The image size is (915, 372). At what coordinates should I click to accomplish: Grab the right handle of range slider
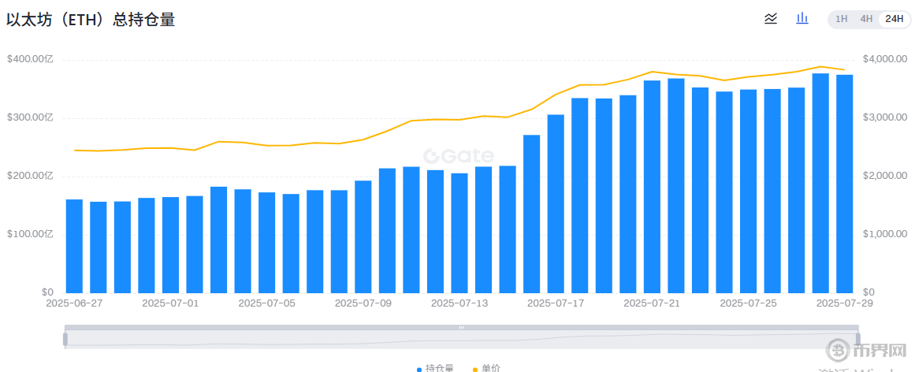tap(857, 339)
